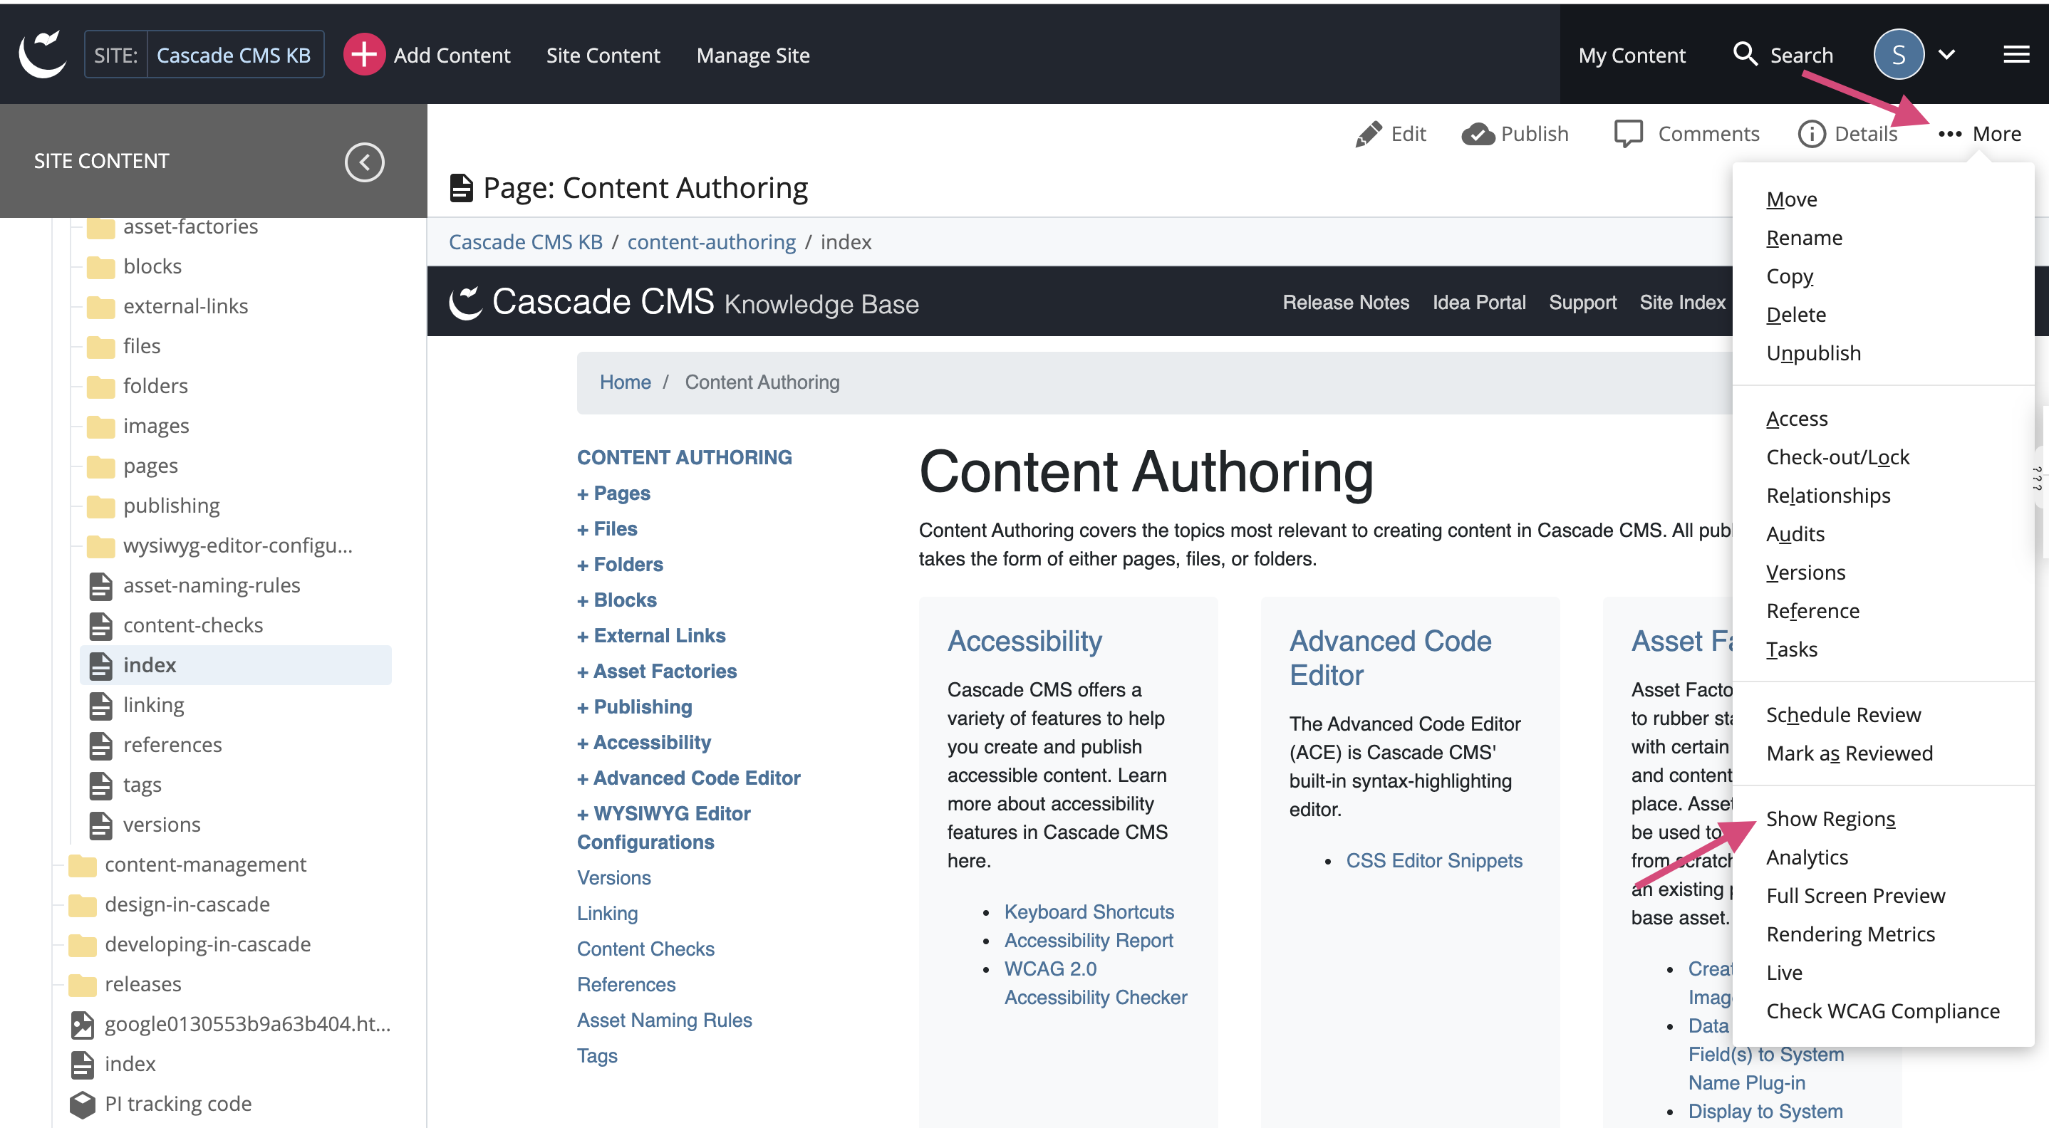Open the Asset Naming Rules nav link
Image resolution: width=2049 pixels, height=1128 pixels.
coord(664,1019)
